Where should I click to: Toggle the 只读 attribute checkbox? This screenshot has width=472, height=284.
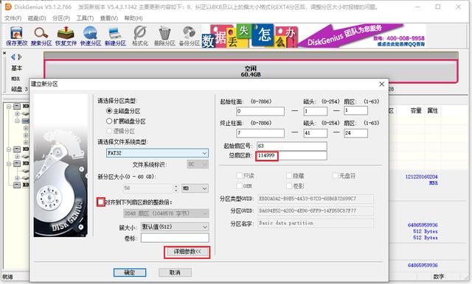click(x=239, y=176)
